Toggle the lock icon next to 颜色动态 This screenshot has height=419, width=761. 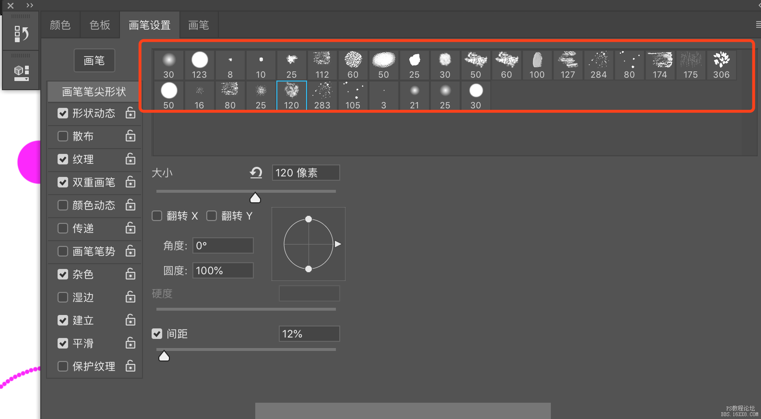[x=131, y=205]
